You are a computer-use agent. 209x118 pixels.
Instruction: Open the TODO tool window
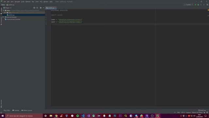(x=7, y=110)
